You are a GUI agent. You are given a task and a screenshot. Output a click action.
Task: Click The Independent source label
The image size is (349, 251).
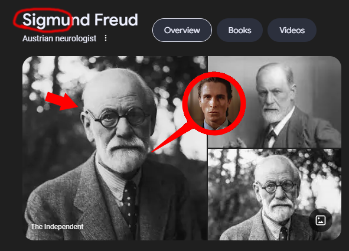click(57, 227)
